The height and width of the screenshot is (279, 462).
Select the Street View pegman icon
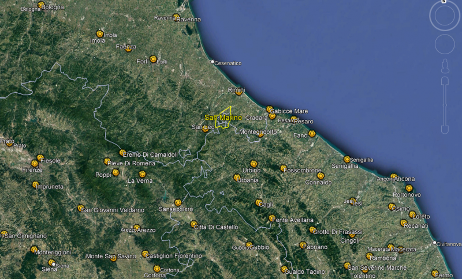[x=444, y=65]
